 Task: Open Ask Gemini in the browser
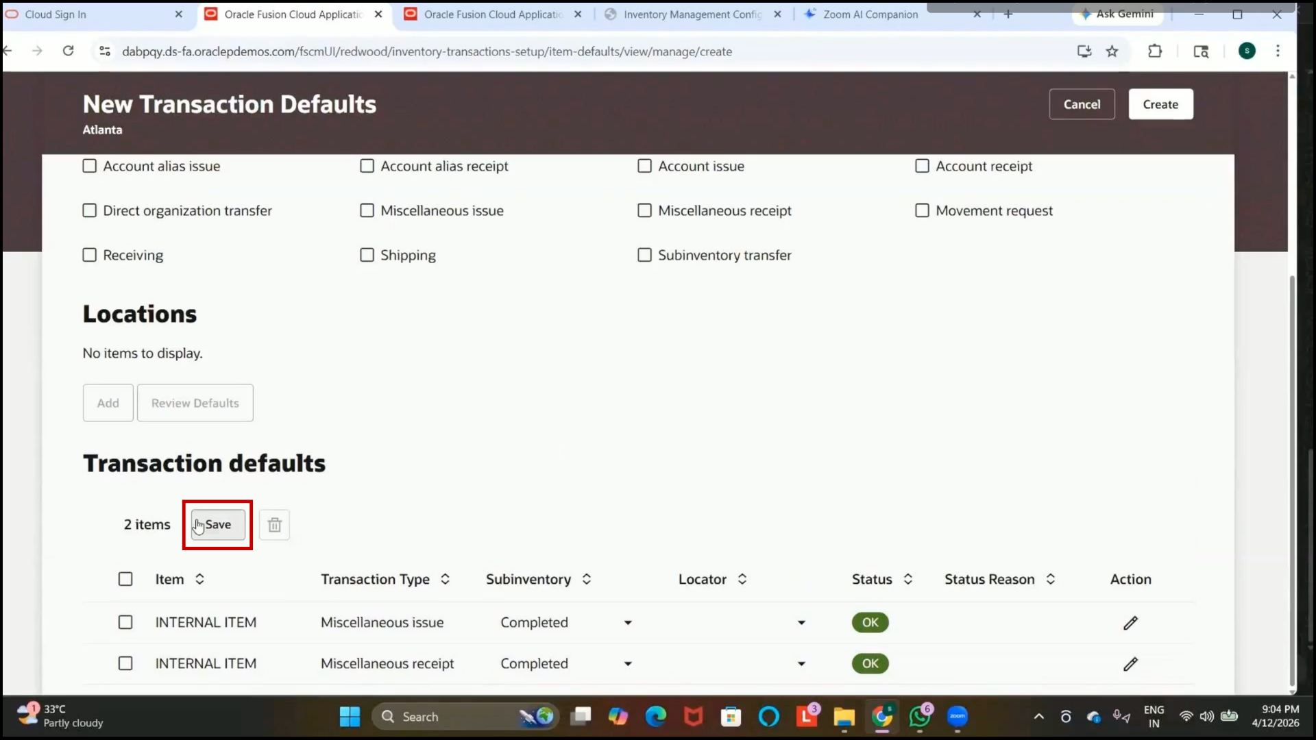(x=1117, y=14)
